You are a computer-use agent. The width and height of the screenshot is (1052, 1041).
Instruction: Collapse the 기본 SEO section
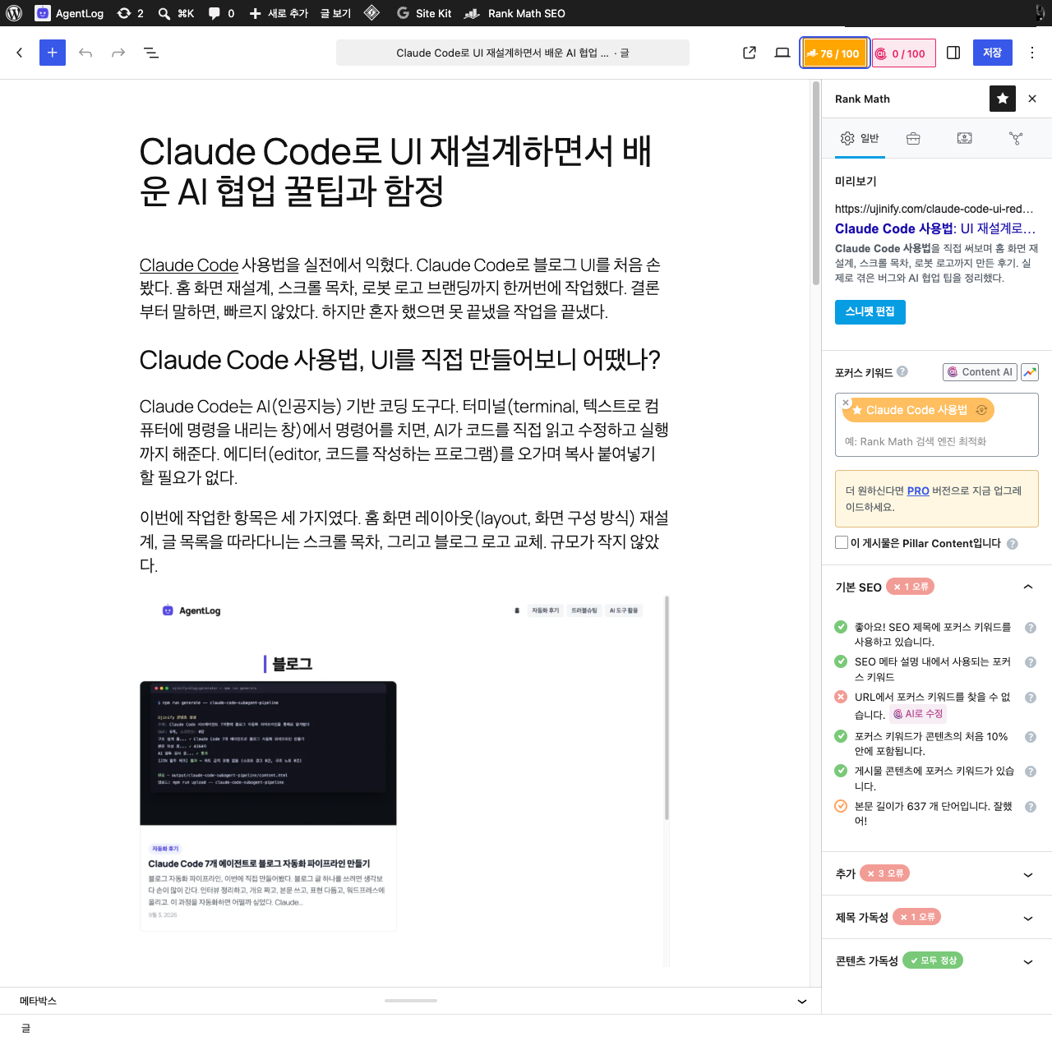pyautogui.click(x=1028, y=587)
